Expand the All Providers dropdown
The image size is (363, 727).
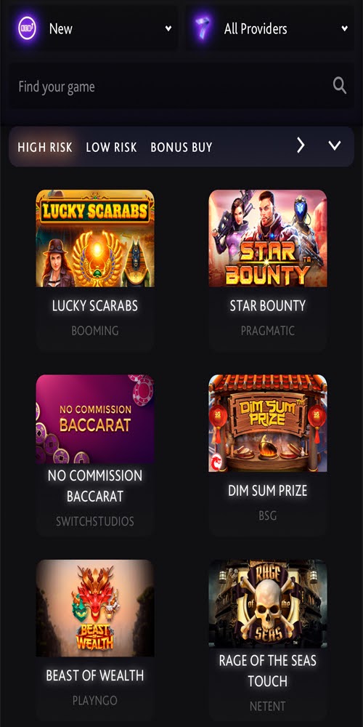click(344, 29)
